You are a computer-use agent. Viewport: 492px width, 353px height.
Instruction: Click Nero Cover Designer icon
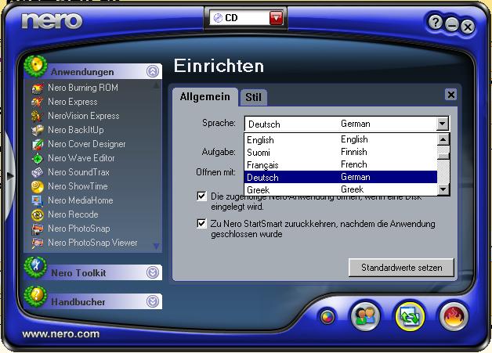(38, 144)
